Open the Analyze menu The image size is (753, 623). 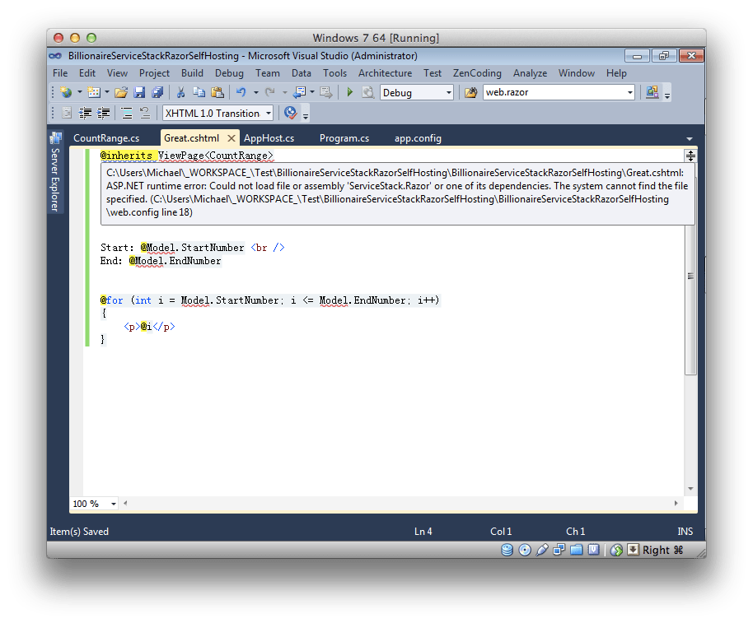531,73
